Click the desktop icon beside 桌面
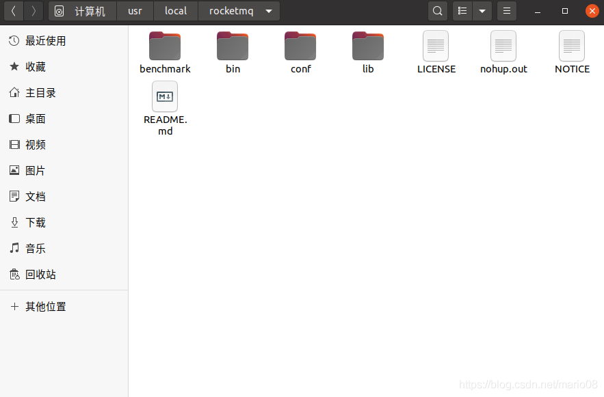604x397 pixels. [x=14, y=118]
